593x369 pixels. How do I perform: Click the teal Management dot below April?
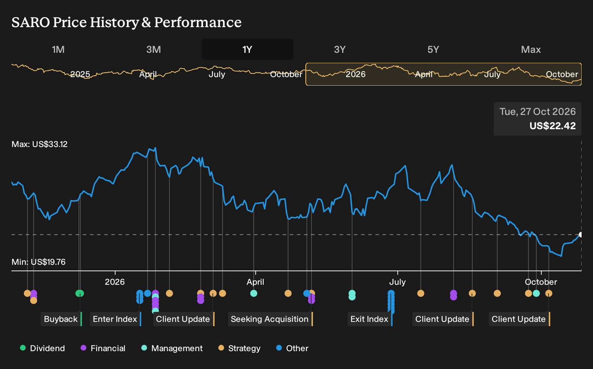point(254,293)
